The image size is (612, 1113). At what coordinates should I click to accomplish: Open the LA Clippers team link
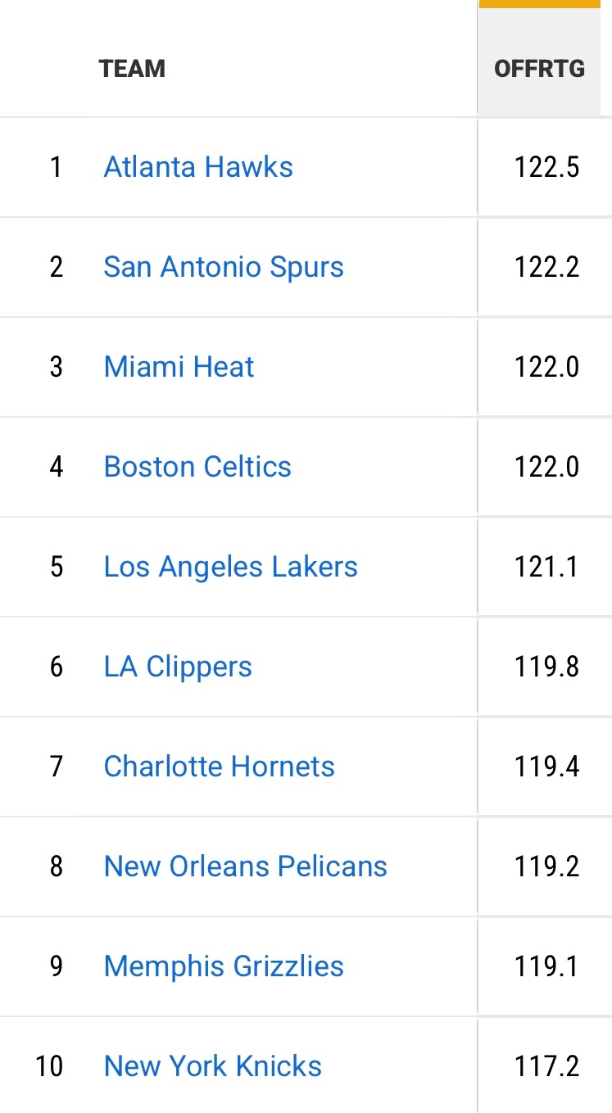coord(178,667)
